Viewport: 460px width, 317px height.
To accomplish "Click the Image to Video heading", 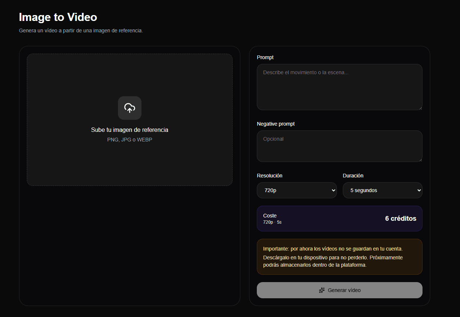I will point(58,17).
